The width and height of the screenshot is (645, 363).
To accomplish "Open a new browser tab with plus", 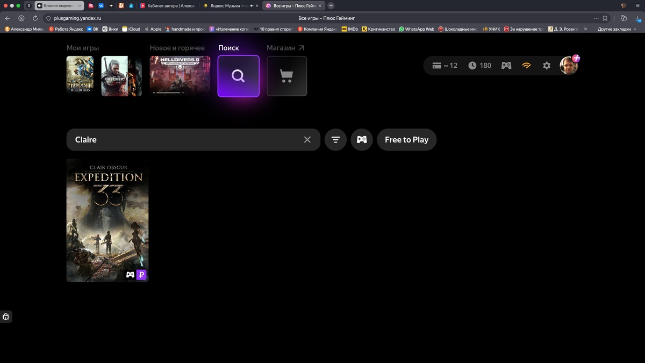I will click(331, 5).
